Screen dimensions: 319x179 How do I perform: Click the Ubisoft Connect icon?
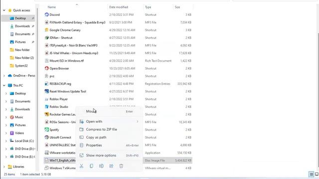coord(46,137)
